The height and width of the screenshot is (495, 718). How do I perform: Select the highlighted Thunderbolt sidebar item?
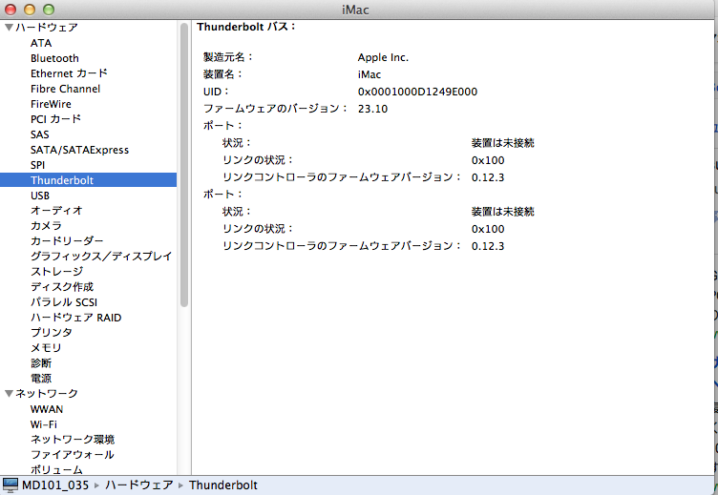click(x=62, y=180)
